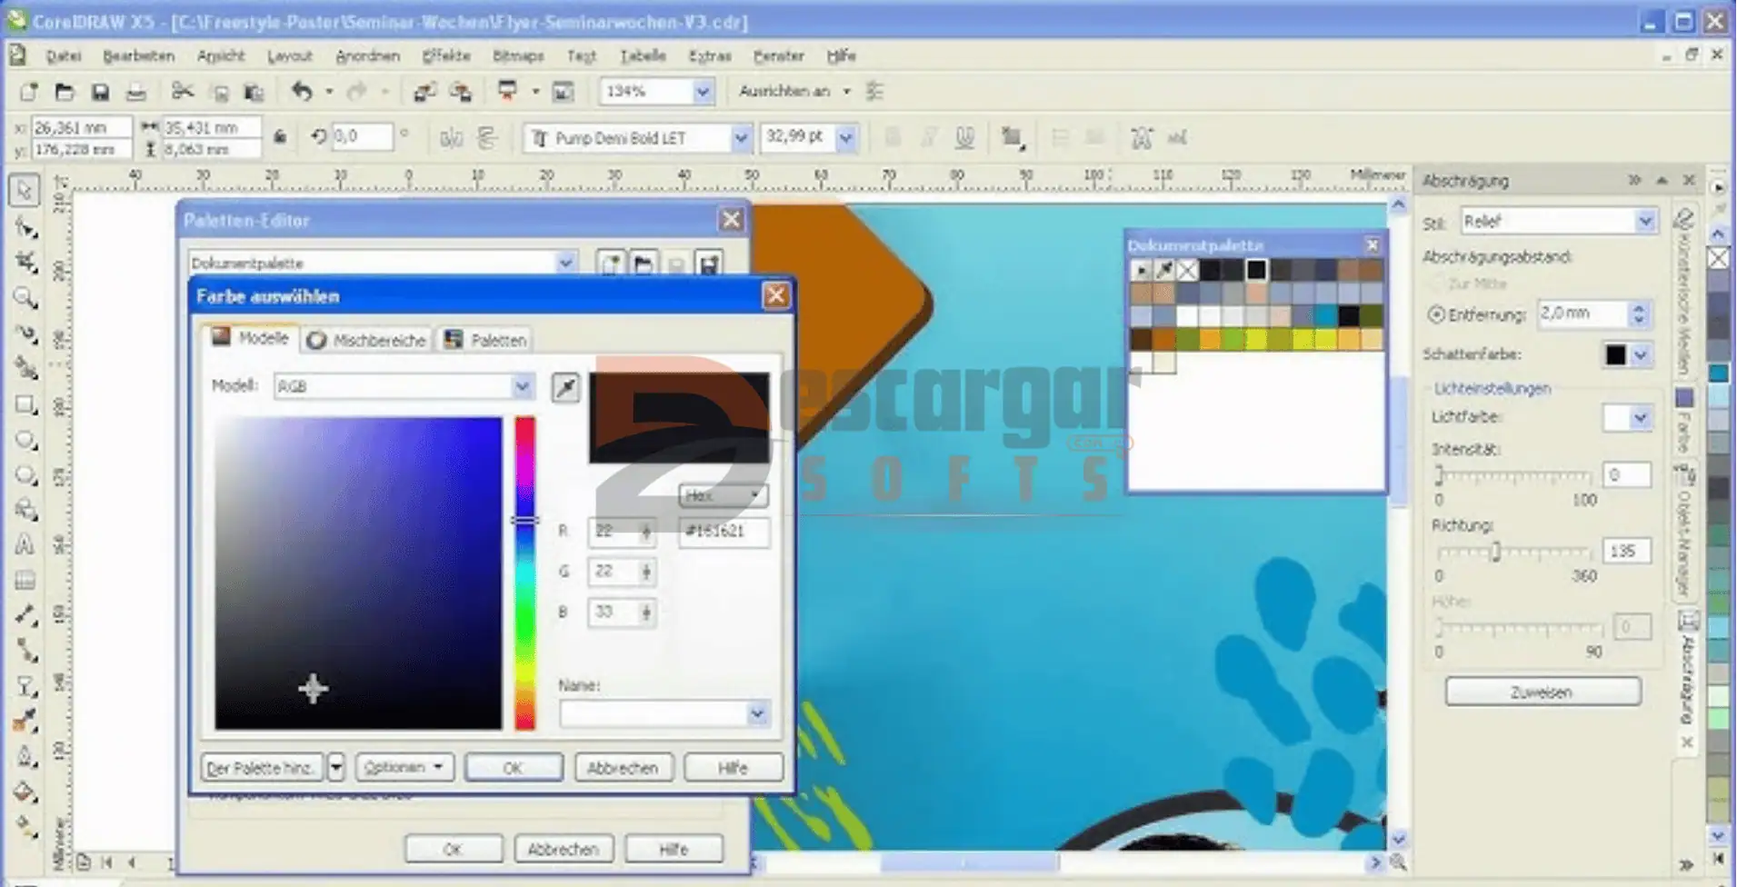The width and height of the screenshot is (1737, 887).
Task: Click the Open folder icon
Action: (x=64, y=92)
